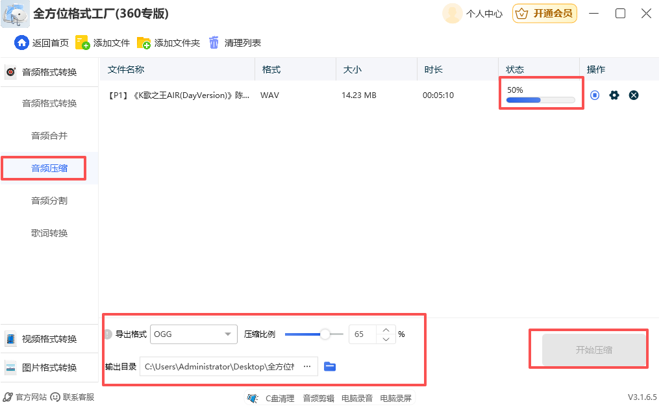Remove the file with the X icon
The image size is (661, 411).
tap(634, 95)
